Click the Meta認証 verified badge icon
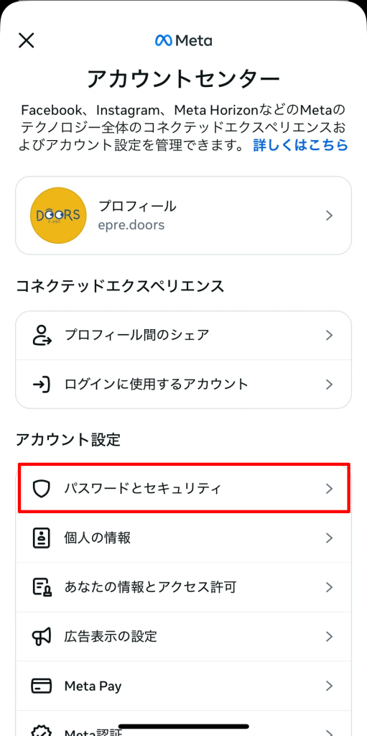Screen dimensions: 367x736 (x=42, y=730)
